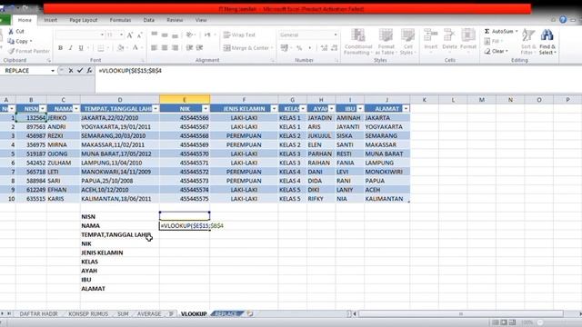
Task: Open the text orientation tool
Action: (190, 35)
